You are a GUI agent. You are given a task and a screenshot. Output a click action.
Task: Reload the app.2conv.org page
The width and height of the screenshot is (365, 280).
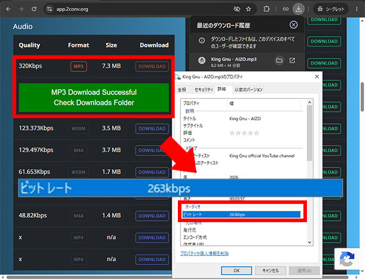coord(34,9)
